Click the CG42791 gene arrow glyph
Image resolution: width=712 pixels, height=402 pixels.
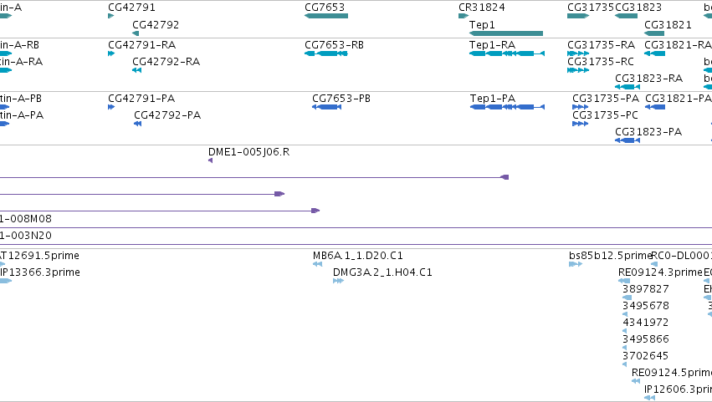pos(110,16)
